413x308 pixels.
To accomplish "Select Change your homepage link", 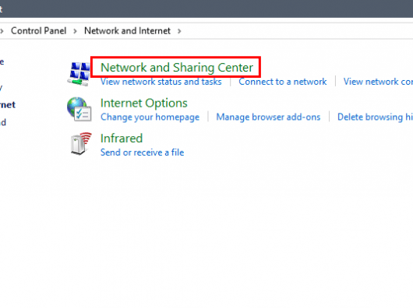I will [x=150, y=117].
